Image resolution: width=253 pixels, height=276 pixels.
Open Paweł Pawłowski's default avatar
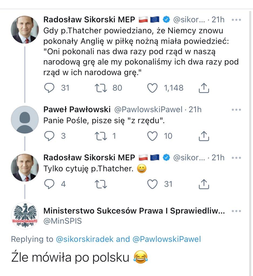(25, 119)
